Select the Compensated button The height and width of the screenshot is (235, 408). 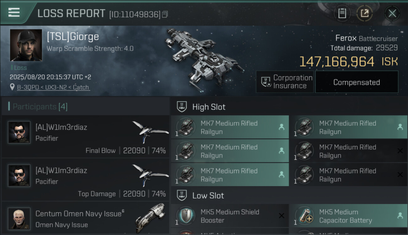coord(357,82)
